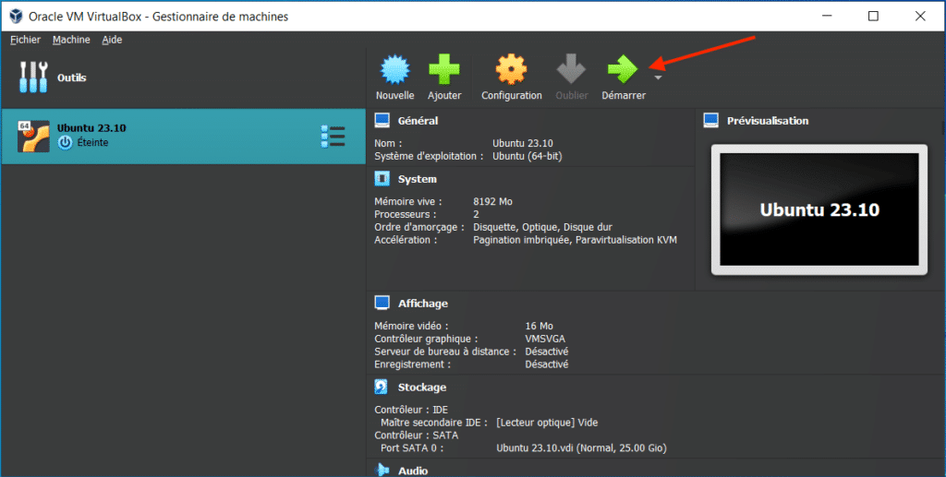The image size is (946, 477).
Task: Open the Démarrer dropdown arrow
Action: point(658,78)
